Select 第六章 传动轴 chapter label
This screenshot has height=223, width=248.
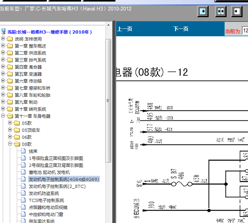[28, 81]
